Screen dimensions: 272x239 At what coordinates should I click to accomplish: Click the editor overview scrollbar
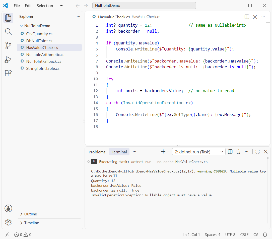point(268,83)
